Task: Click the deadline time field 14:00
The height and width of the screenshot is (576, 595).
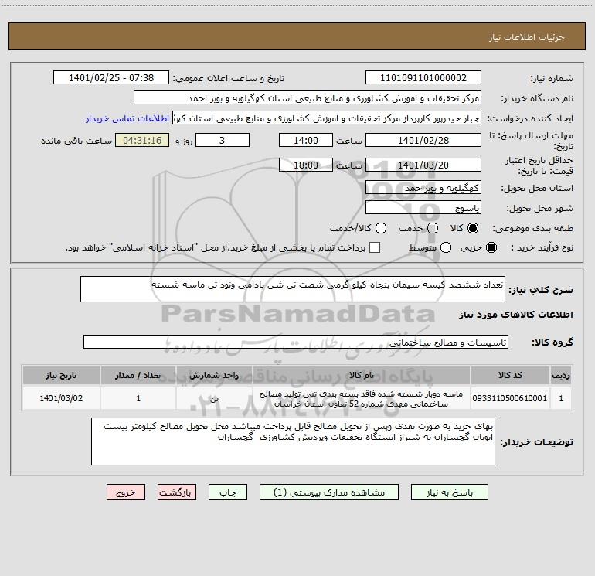Action: point(306,140)
